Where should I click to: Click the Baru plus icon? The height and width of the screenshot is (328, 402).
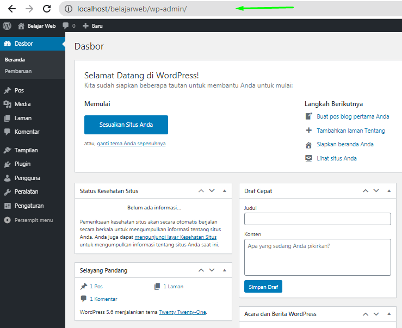(85, 26)
